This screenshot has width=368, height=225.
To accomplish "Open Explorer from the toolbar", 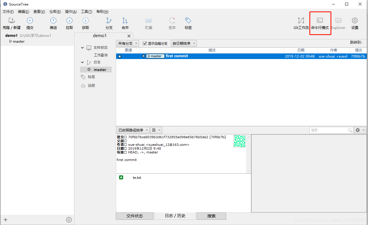I will click(x=338, y=23).
